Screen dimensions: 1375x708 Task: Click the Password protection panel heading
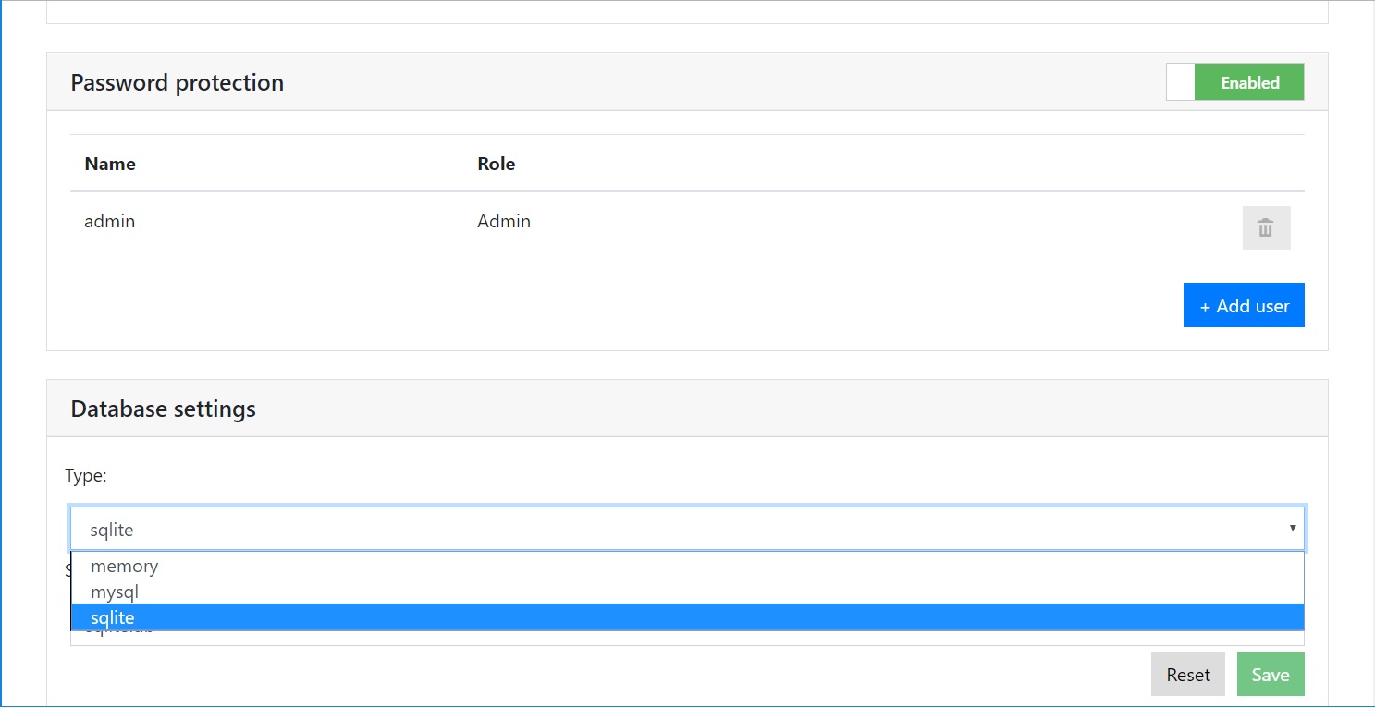(x=178, y=83)
